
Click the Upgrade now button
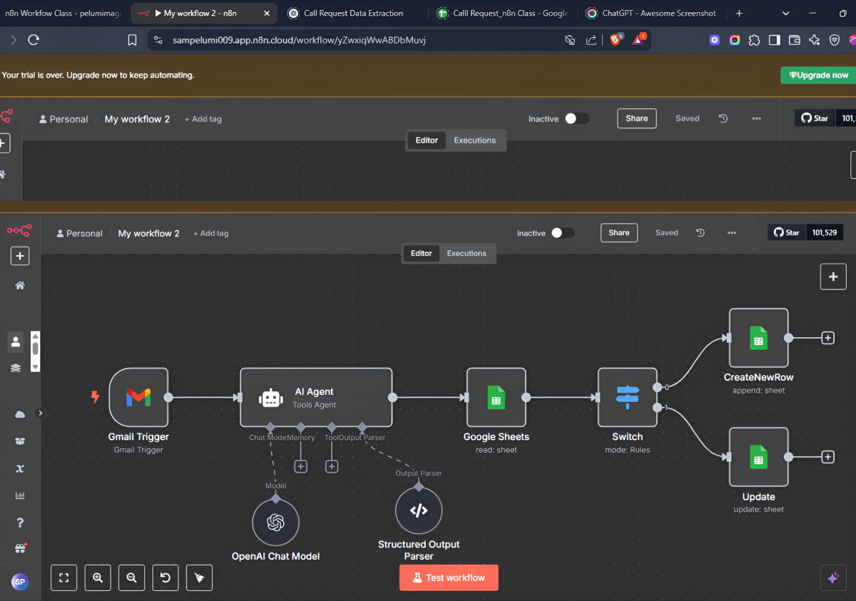pyautogui.click(x=818, y=75)
